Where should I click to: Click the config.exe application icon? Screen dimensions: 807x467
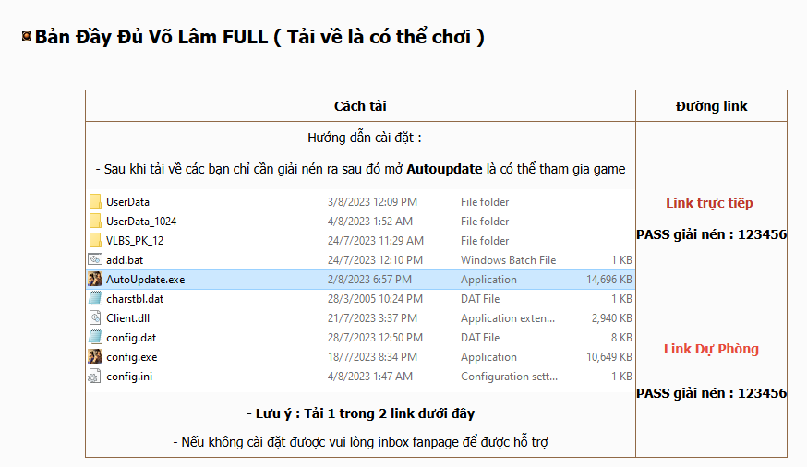pyautogui.click(x=95, y=356)
